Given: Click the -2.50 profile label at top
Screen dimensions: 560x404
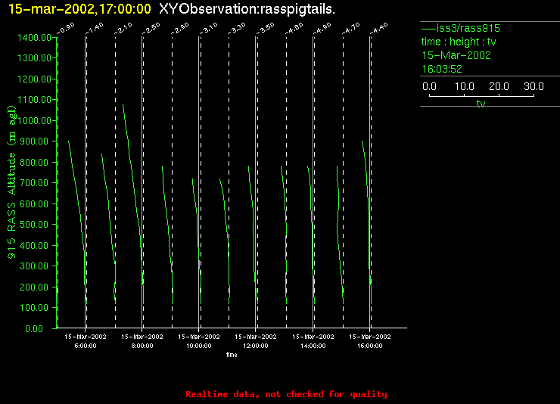Looking at the screenshot, I should [x=151, y=29].
